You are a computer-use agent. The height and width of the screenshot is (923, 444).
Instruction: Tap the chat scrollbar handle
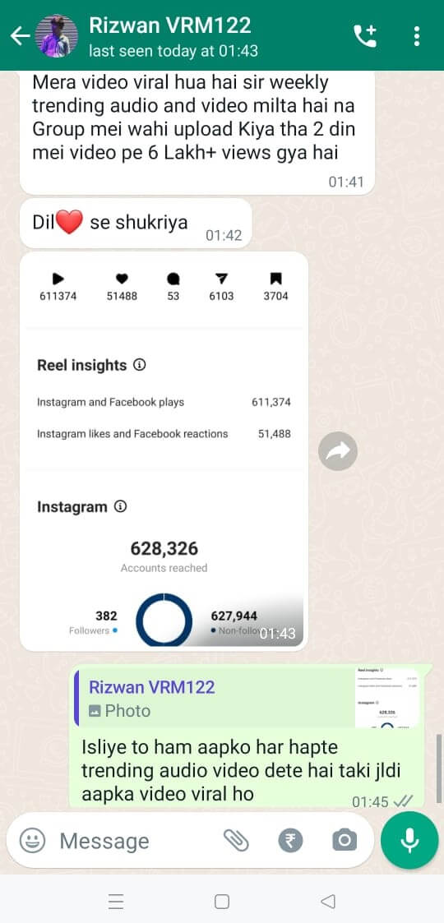(x=439, y=768)
